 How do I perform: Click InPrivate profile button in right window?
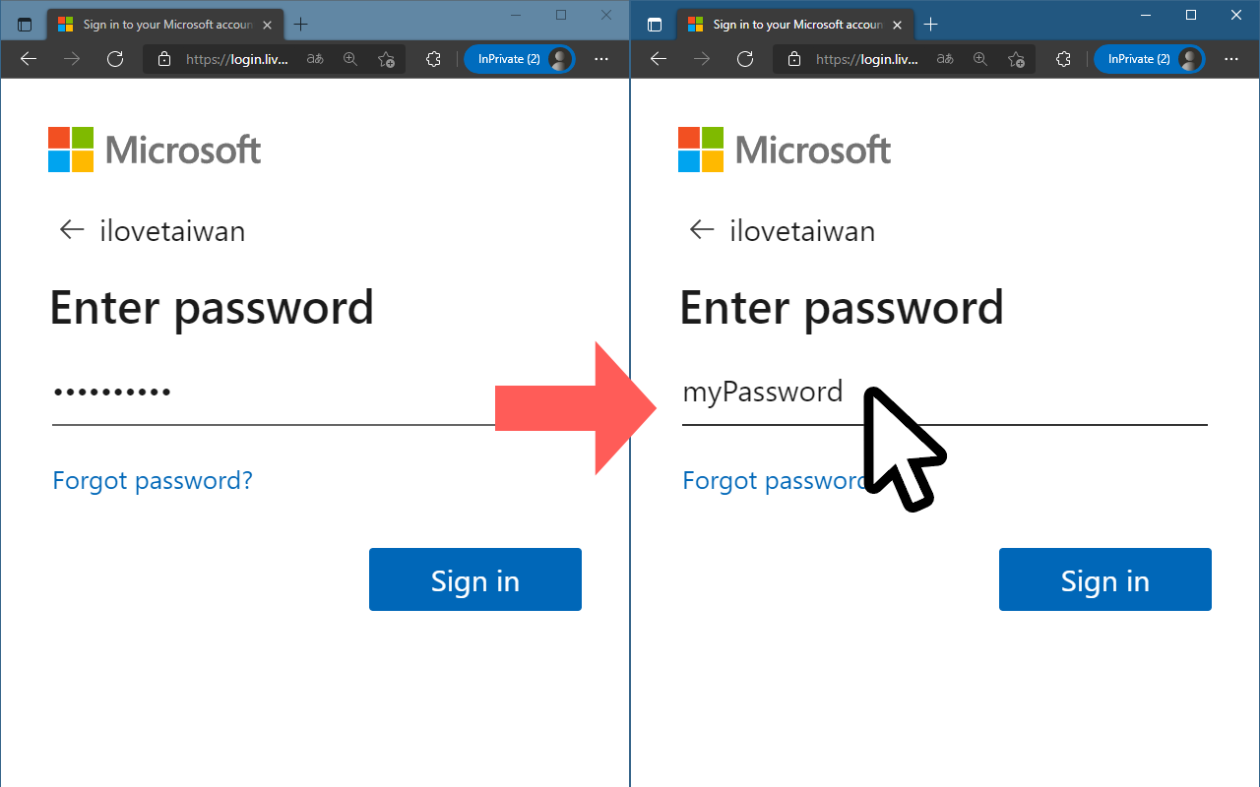[1149, 59]
